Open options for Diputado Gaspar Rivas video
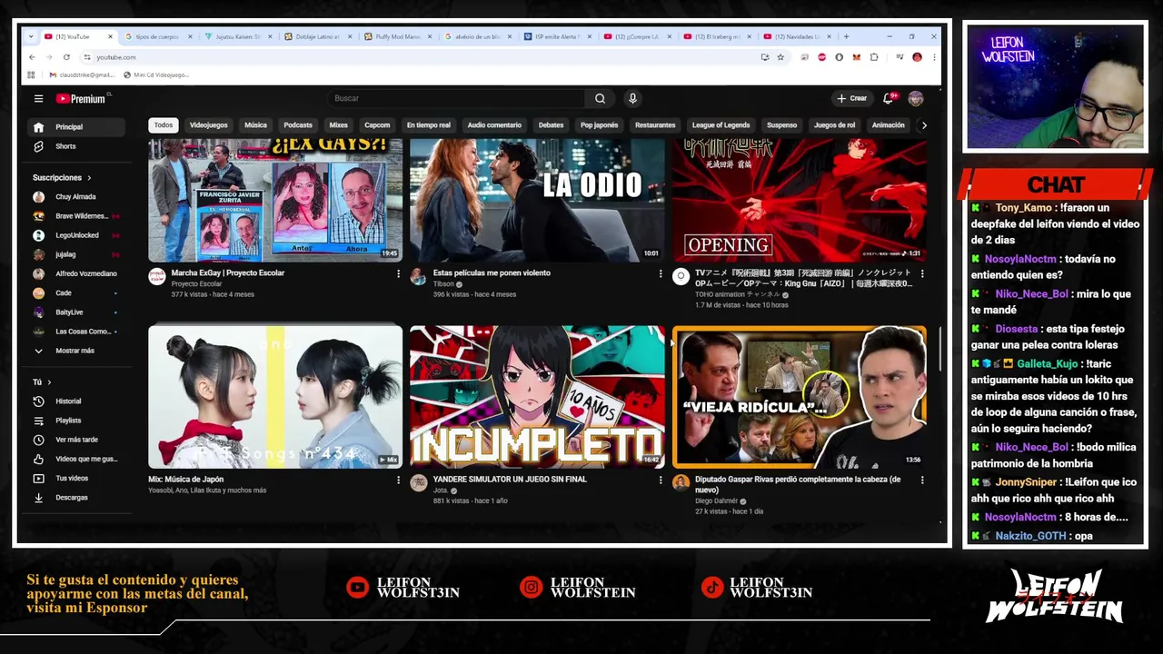 [922, 480]
